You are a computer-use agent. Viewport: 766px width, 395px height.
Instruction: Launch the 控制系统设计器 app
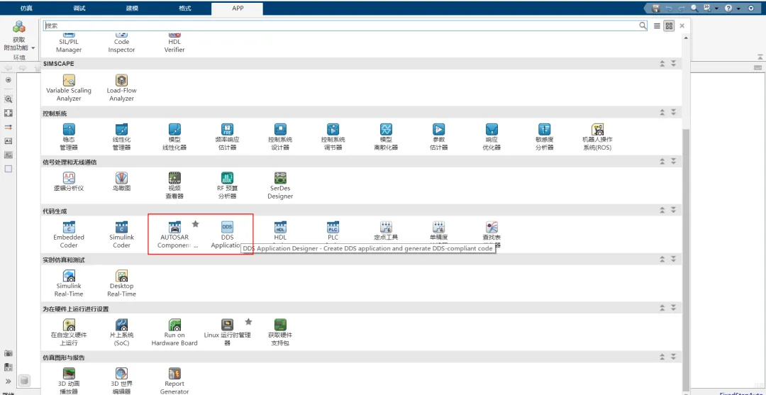[280, 136]
